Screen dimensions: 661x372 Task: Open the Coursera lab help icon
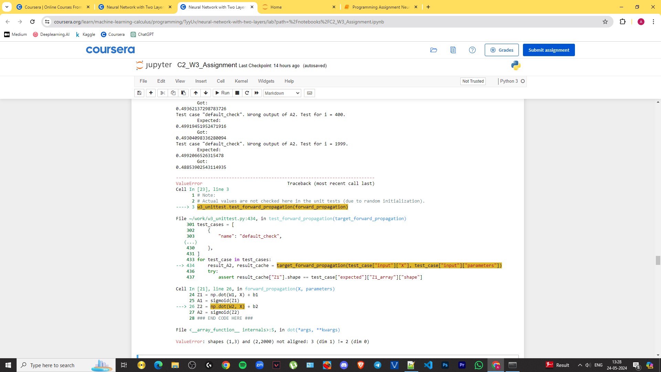[x=472, y=50]
